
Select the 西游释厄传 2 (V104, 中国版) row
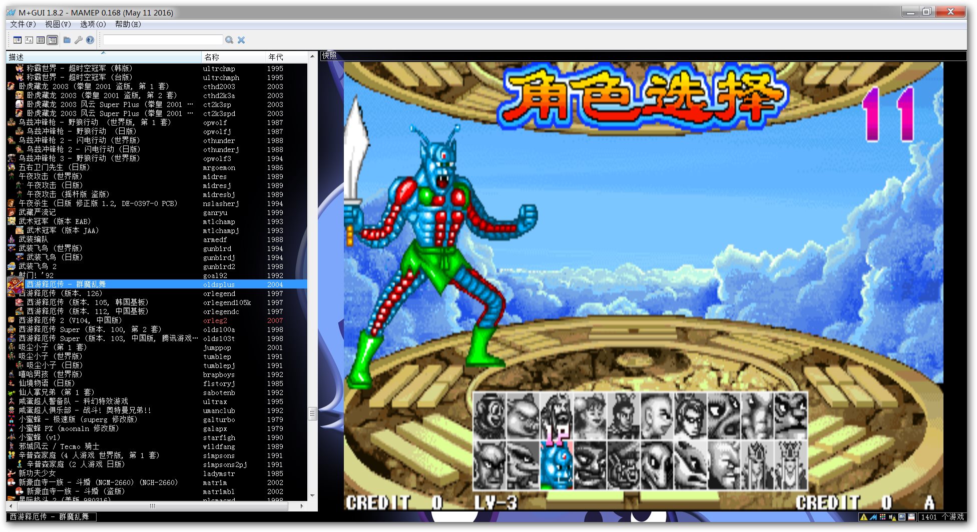click(157, 320)
